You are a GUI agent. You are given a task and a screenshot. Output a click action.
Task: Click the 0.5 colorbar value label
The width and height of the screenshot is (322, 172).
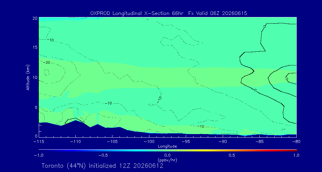tap(232, 155)
